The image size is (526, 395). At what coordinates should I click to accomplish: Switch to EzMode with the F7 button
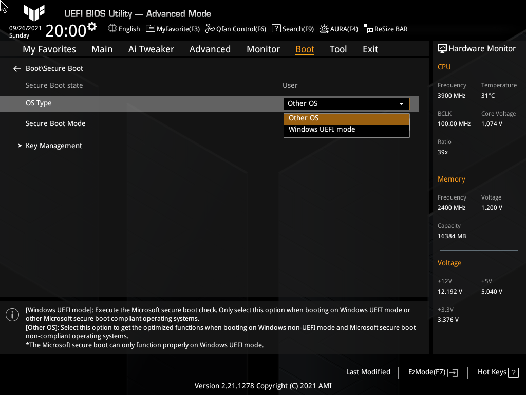pos(432,372)
